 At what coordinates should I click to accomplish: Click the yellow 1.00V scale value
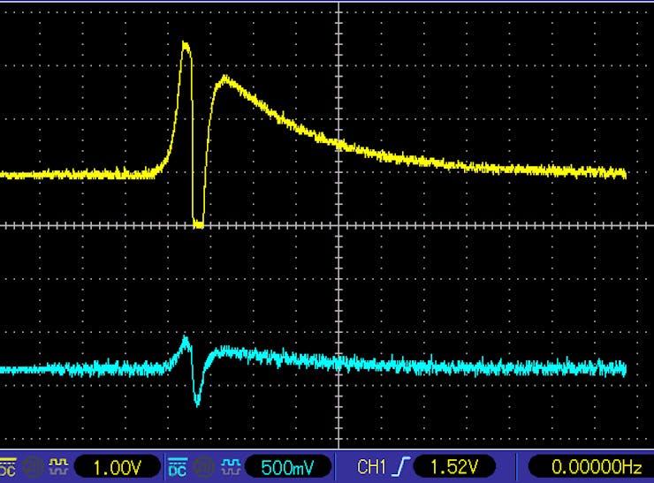tap(118, 467)
